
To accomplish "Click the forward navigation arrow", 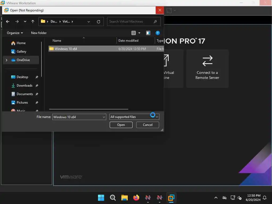I will (17, 22).
